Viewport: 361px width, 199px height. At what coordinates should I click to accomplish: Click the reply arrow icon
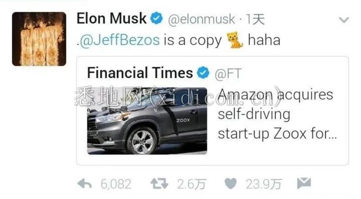click(85, 184)
